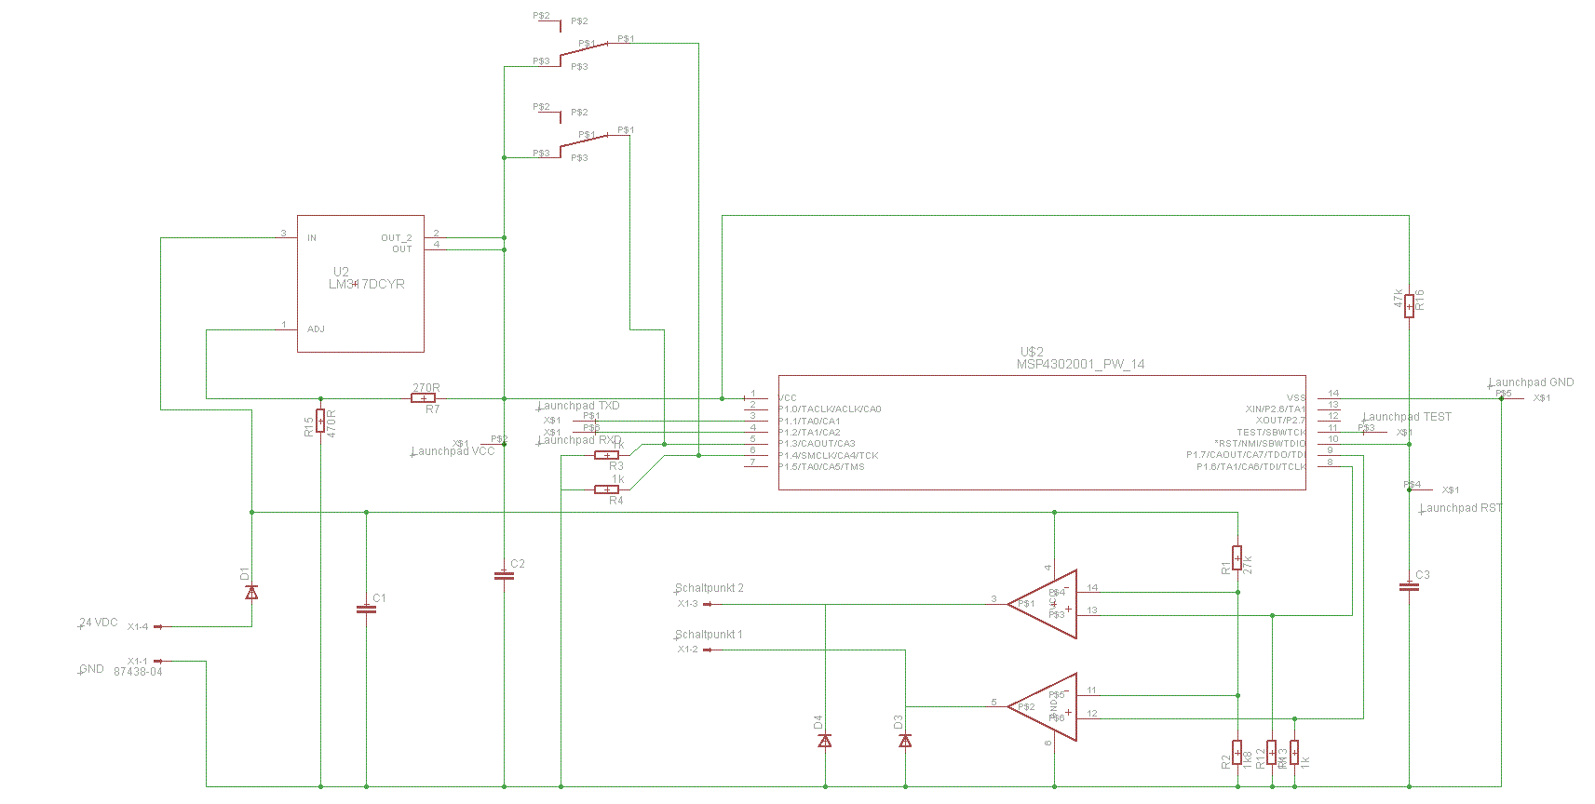
Task: Select the 24 VDC label
Action: point(98,623)
